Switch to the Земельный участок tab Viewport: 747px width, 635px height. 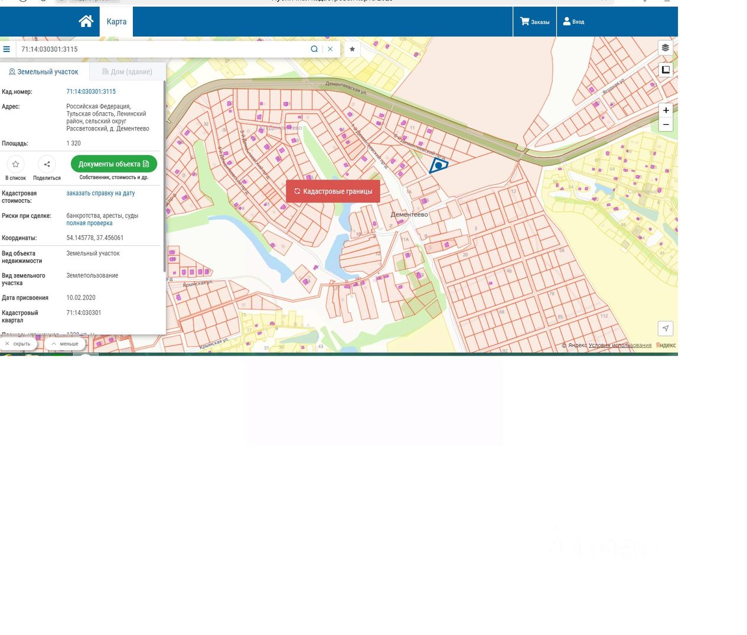(44, 71)
